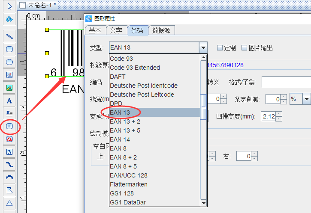This screenshot has width=311, height=213.
Task: Switch to the 文字 tab
Action: [x=116, y=30]
